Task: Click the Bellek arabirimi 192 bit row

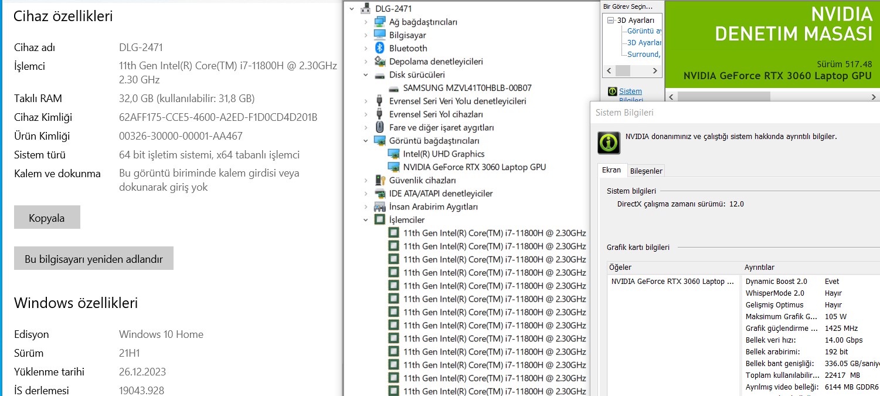Action: coord(811,351)
